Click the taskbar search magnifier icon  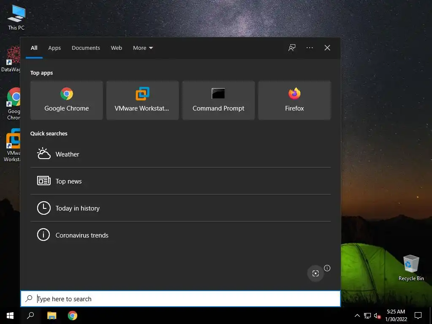(x=30, y=316)
